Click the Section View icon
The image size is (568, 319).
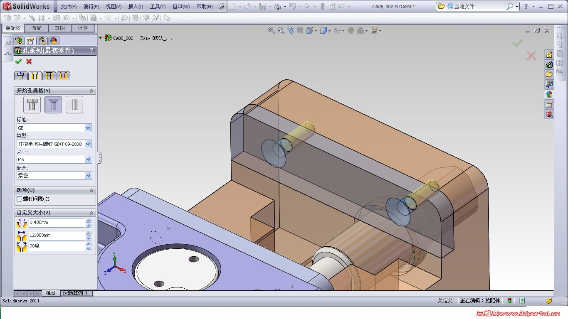(x=300, y=30)
